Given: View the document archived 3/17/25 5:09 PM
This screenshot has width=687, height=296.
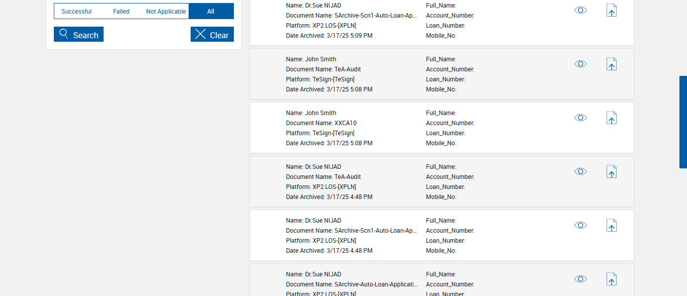Looking at the screenshot, I should pos(580,10).
